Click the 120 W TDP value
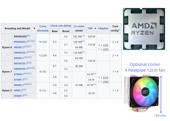 tap(92, 61)
